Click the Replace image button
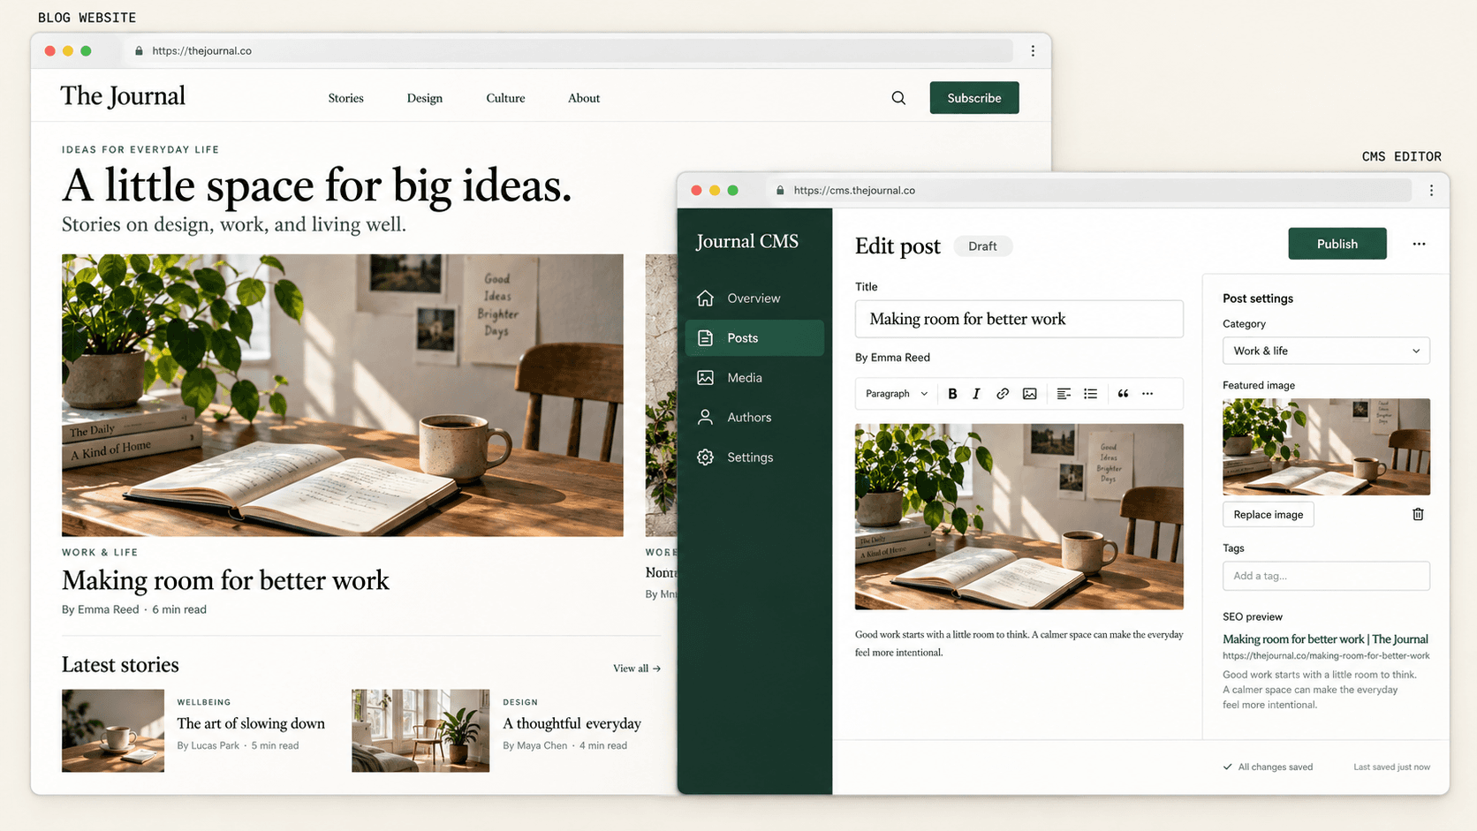Viewport: 1477px width, 831px height. tap(1269, 515)
